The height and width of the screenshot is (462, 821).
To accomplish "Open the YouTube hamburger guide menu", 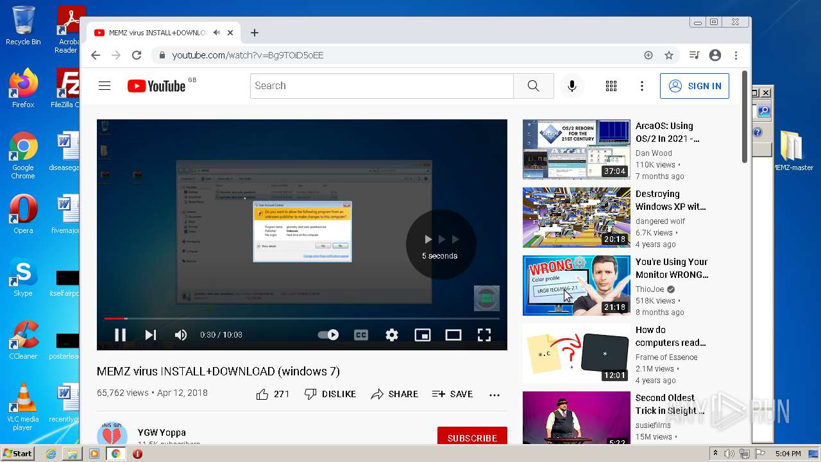I will [x=105, y=86].
